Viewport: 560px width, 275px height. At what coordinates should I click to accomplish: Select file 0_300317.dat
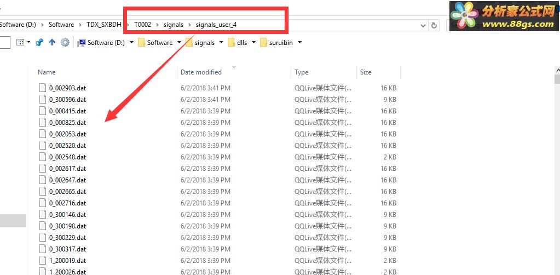[x=67, y=249]
